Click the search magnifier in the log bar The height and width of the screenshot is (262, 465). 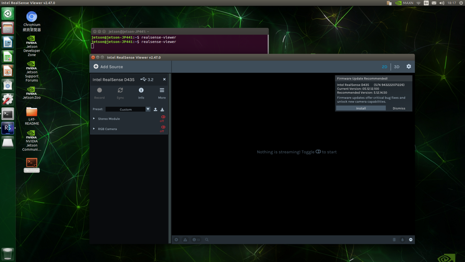click(207, 240)
